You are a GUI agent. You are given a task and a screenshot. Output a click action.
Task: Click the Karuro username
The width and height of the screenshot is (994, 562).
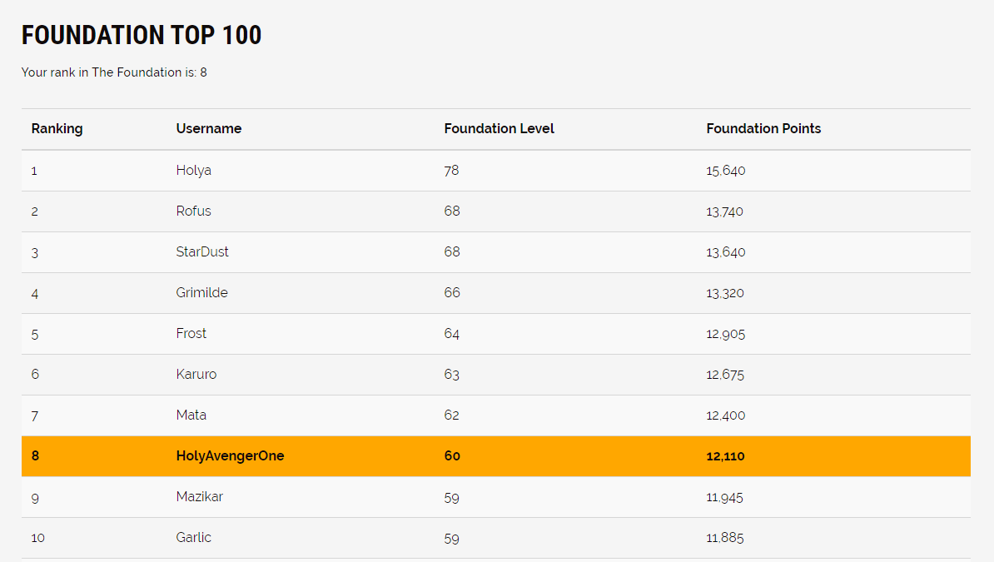(x=196, y=374)
